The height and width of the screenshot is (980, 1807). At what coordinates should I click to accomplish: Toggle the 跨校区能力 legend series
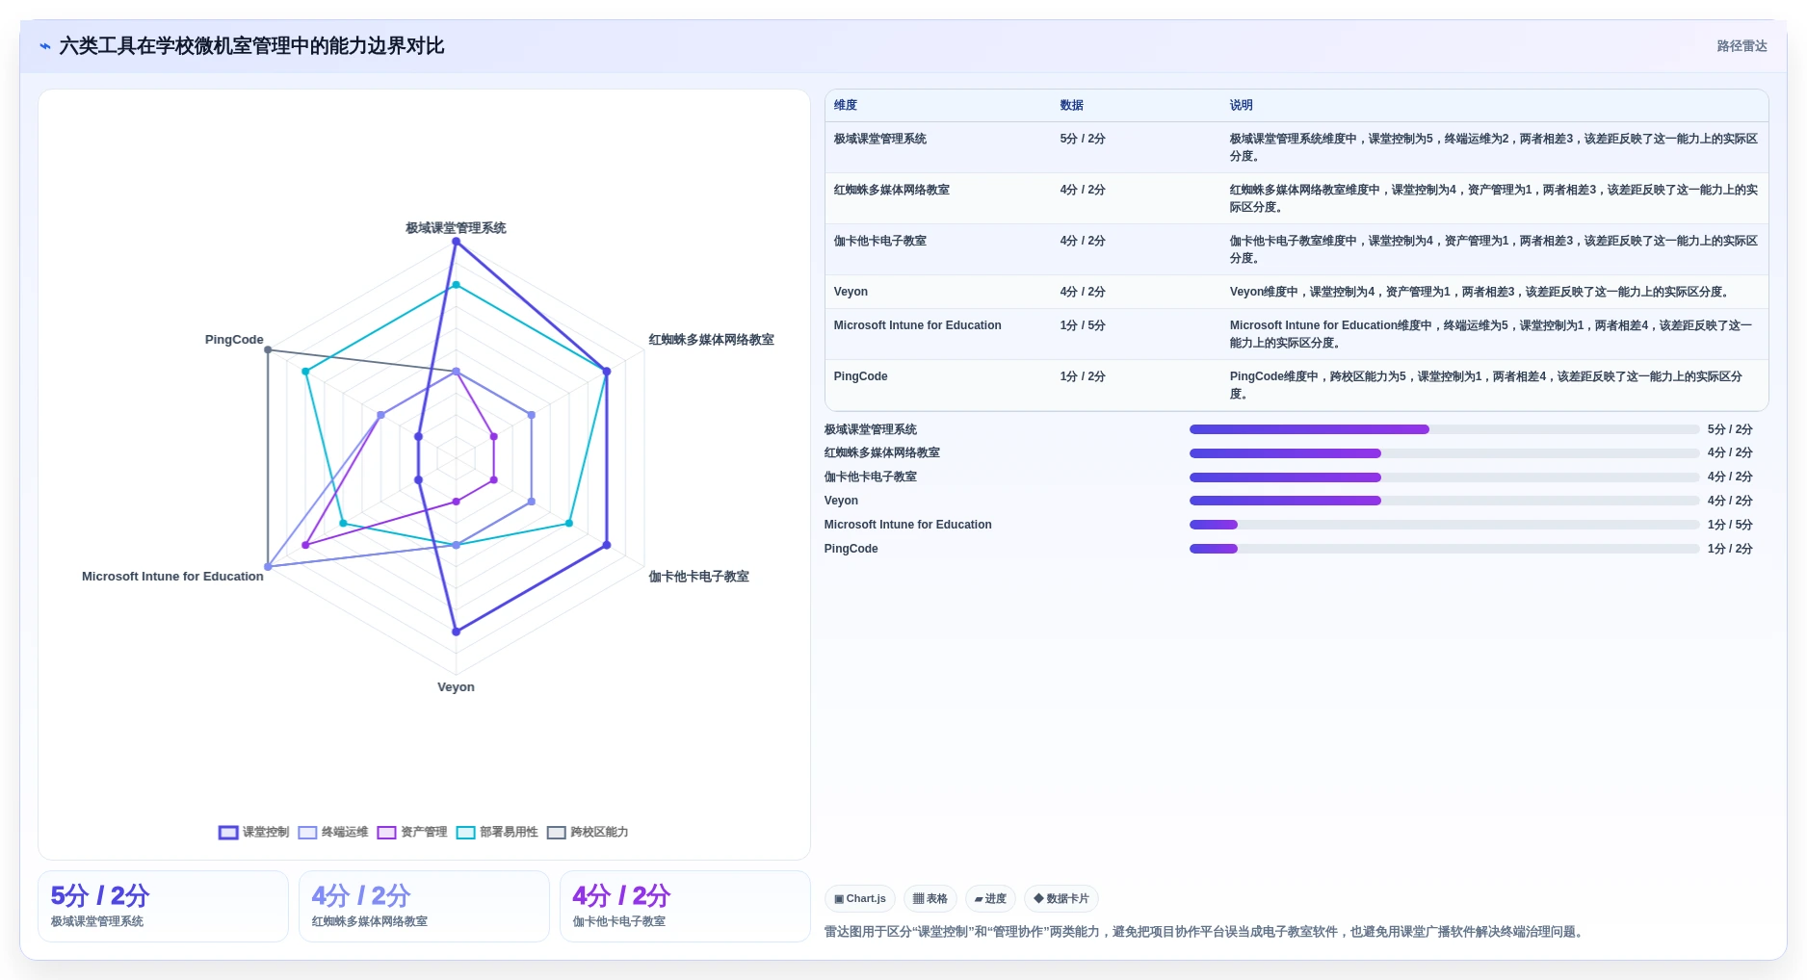(x=588, y=832)
